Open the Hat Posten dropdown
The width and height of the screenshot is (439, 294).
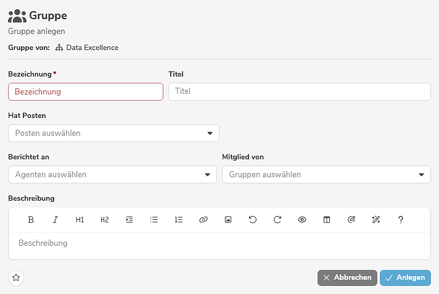point(113,133)
